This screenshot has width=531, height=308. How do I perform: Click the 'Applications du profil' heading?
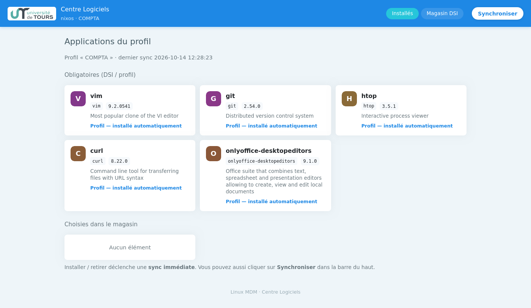(108, 42)
